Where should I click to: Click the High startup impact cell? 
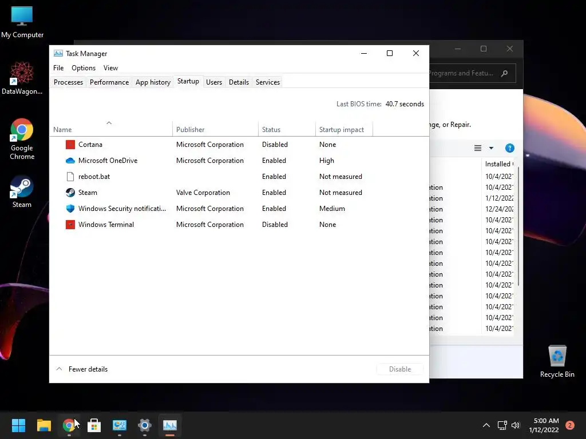coord(327,161)
